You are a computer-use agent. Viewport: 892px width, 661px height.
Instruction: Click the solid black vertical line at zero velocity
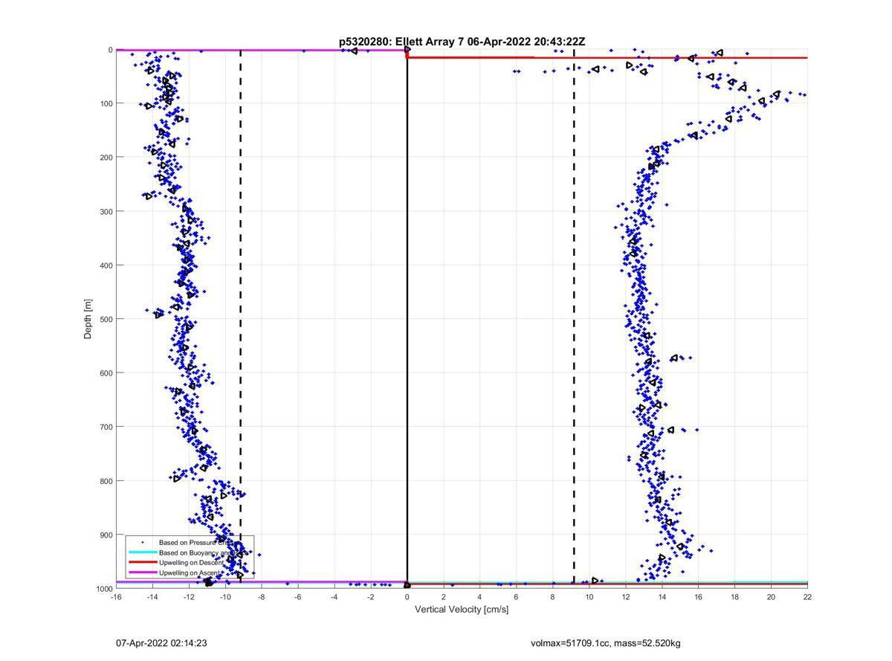407,320
